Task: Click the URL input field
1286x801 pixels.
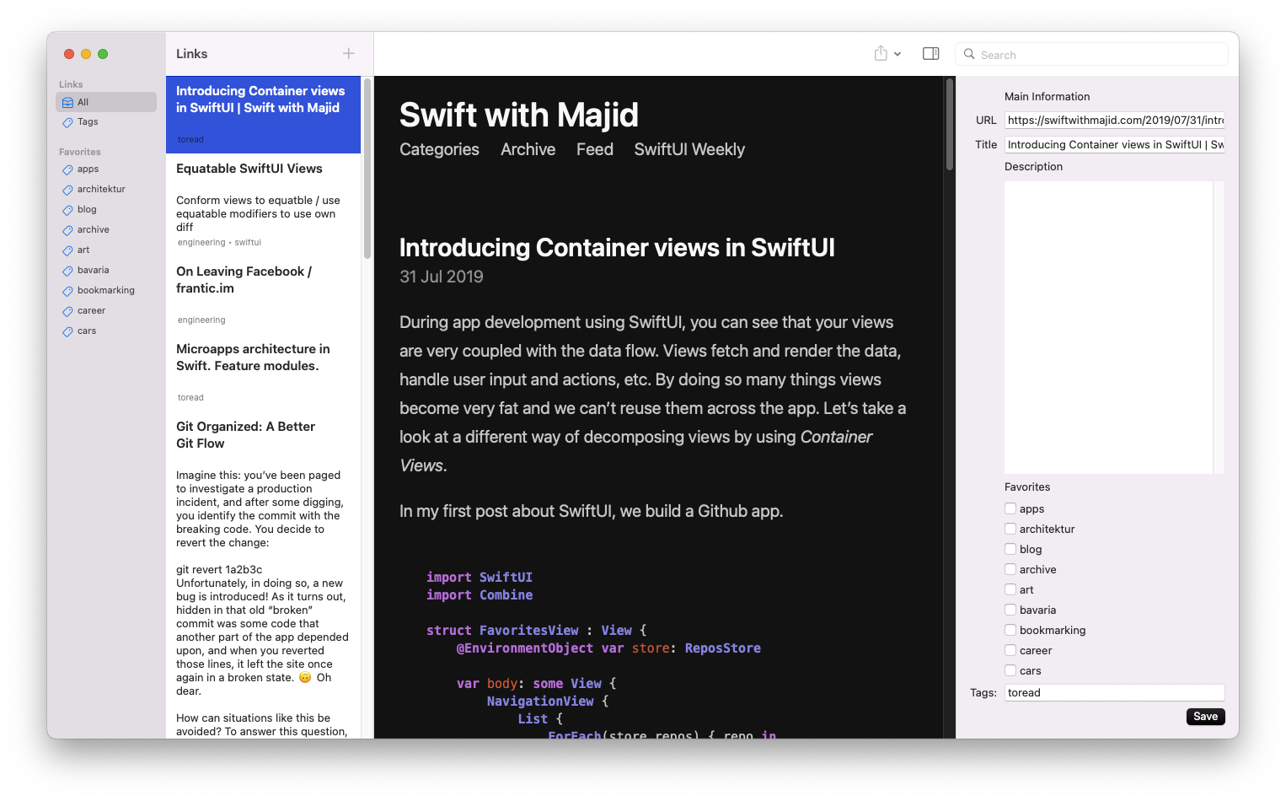Action: [x=1115, y=121]
